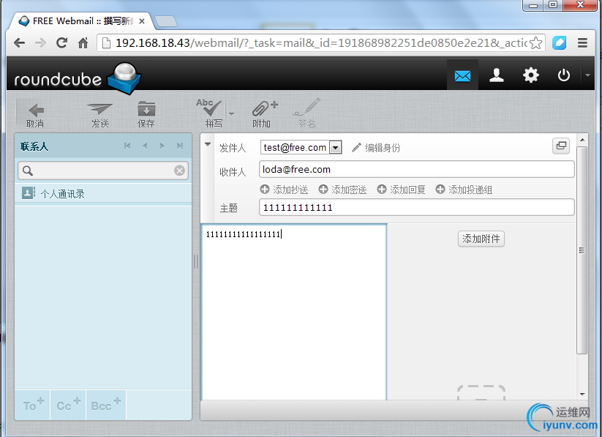The height and width of the screenshot is (437, 602).
Task: Go to browser home page
Action: coord(83,42)
